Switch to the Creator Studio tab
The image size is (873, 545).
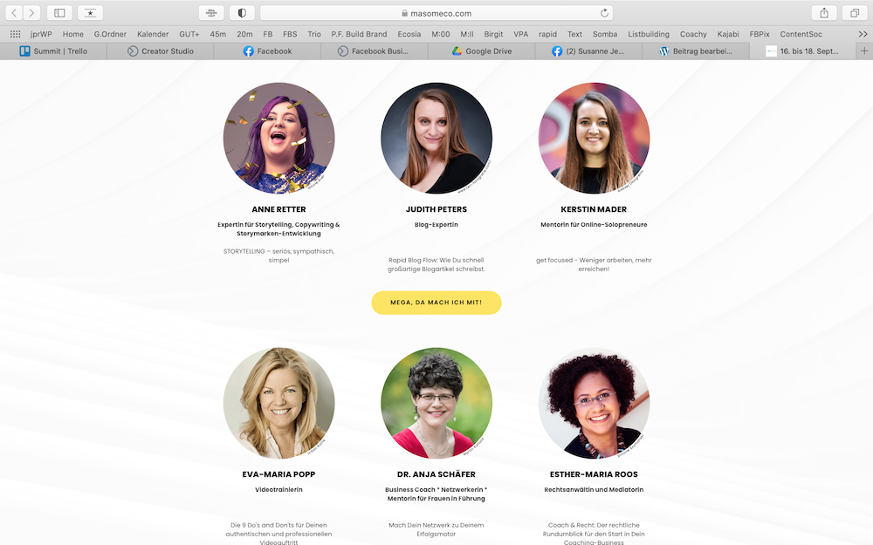(161, 51)
